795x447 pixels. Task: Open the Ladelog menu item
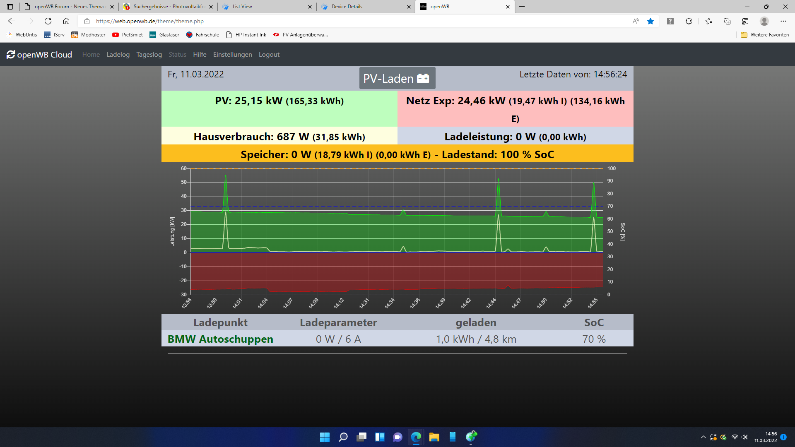tap(118, 55)
